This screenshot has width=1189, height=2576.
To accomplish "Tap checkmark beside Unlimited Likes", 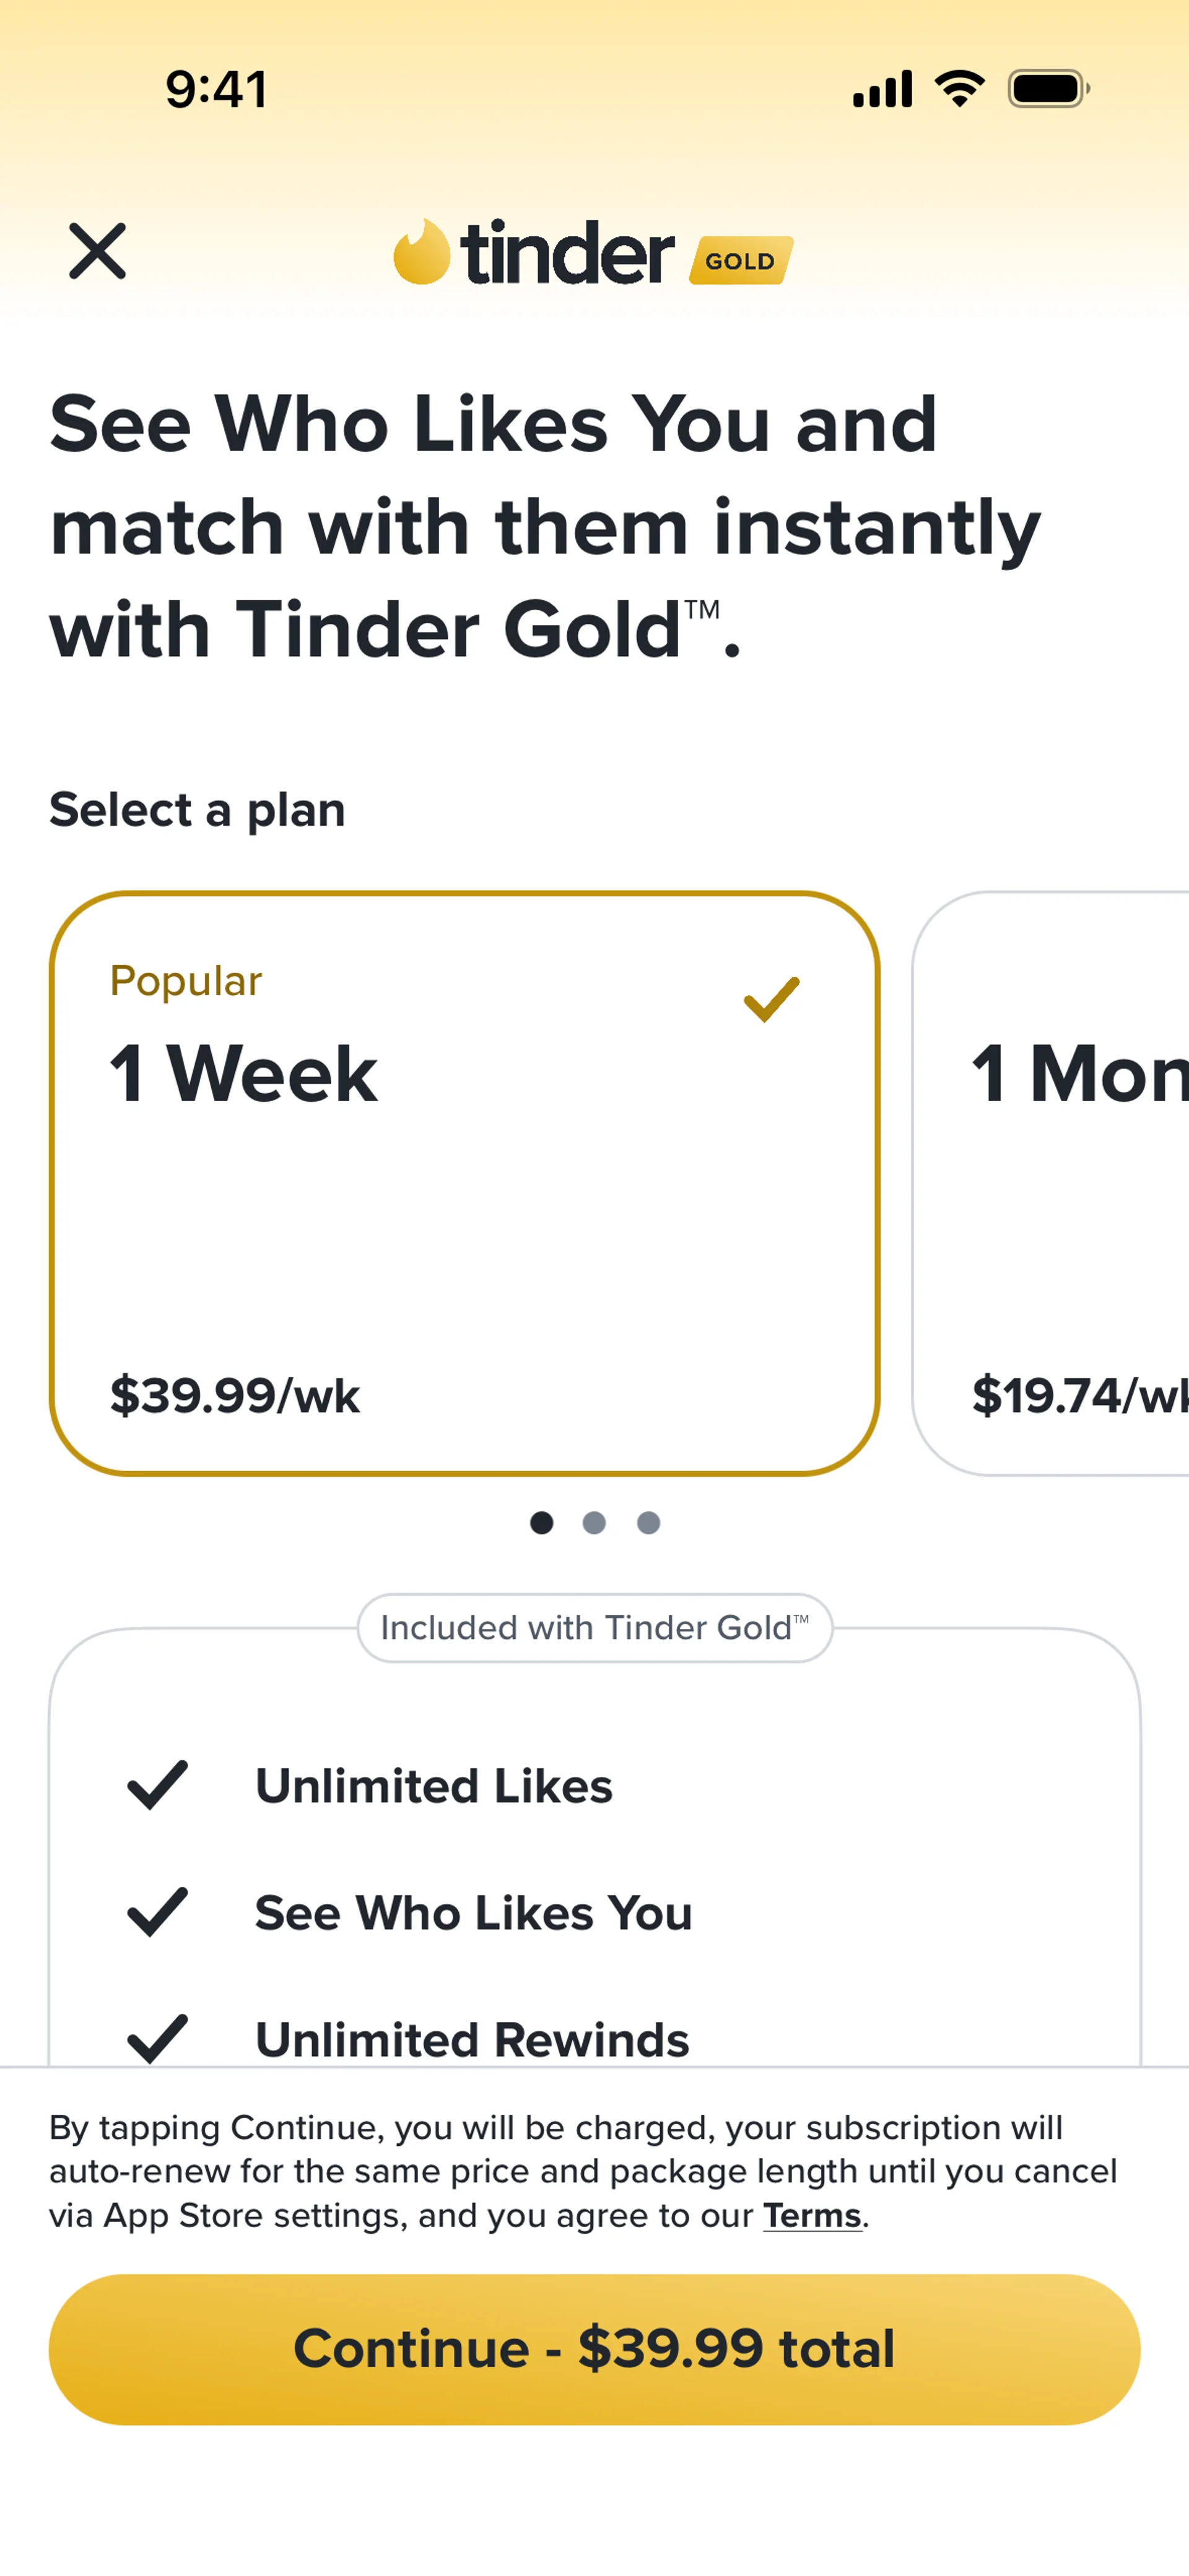I will [158, 1786].
